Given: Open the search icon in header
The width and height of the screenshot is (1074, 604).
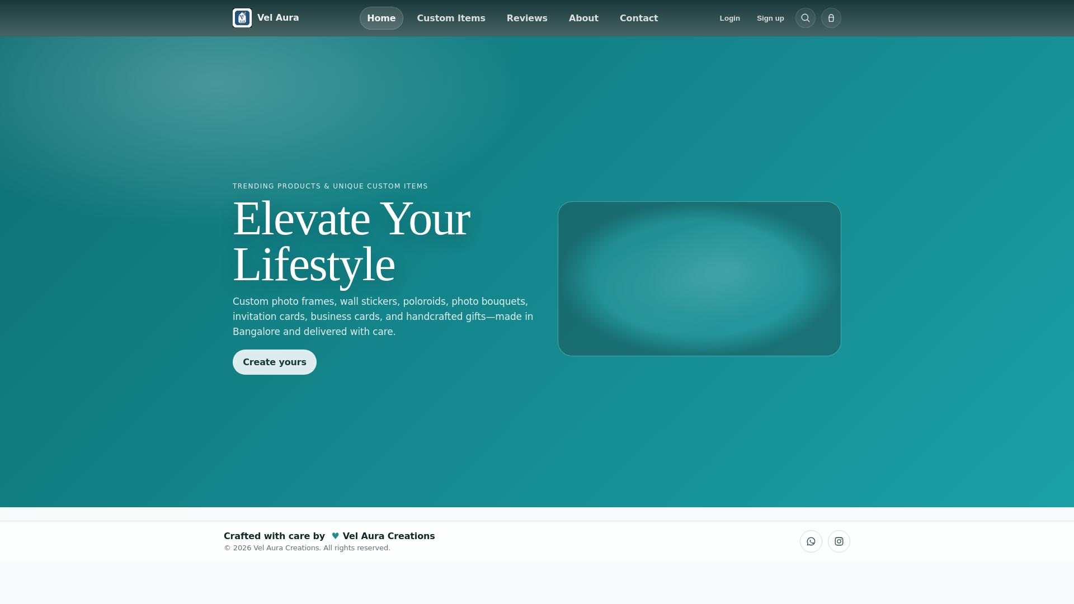Looking at the screenshot, I should coord(805,18).
